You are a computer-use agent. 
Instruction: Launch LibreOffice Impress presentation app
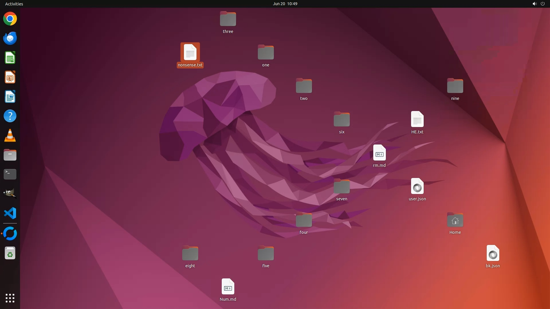tap(10, 77)
